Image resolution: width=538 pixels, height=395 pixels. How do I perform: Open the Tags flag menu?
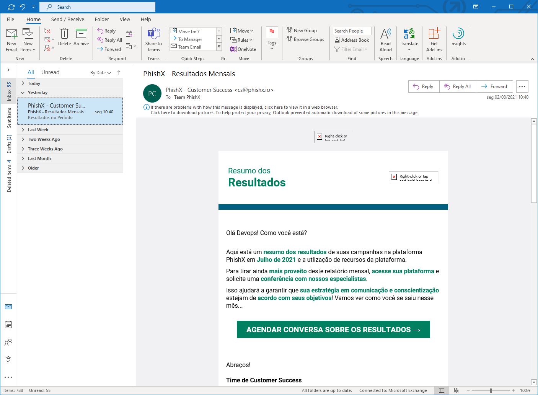click(272, 39)
